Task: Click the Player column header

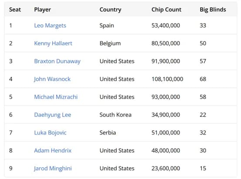Action: (x=43, y=10)
